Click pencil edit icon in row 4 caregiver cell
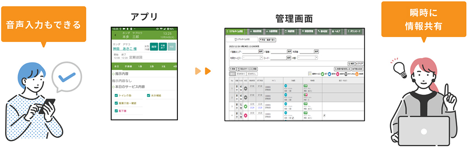The height and width of the screenshot is (148, 469). coord(293,118)
